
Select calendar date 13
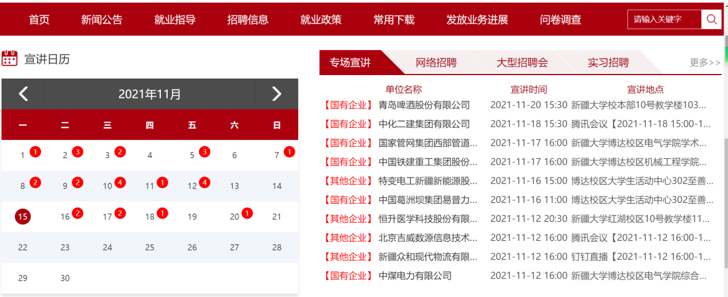[x=234, y=186]
